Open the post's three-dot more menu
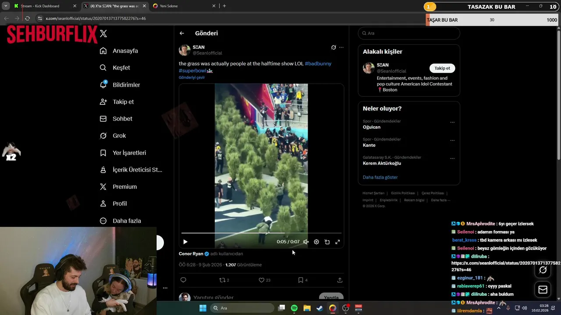This screenshot has height=315, width=561. tap(341, 47)
